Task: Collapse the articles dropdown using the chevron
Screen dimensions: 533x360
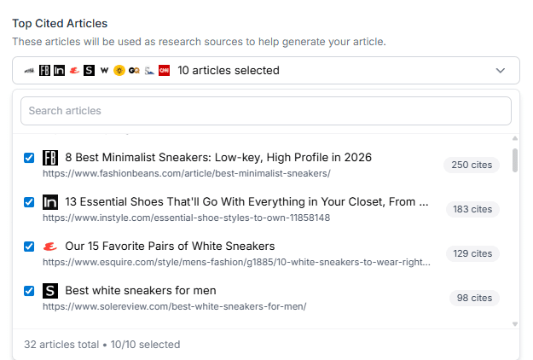Action: point(501,71)
